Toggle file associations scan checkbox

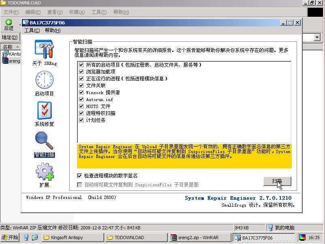(81, 85)
